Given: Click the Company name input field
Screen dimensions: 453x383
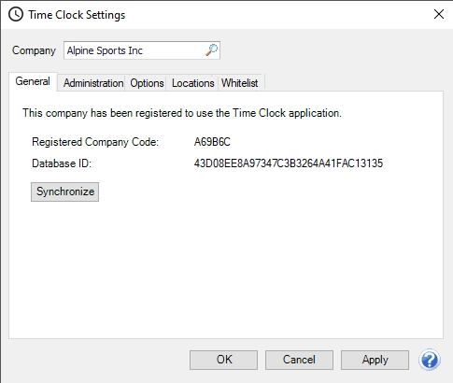Looking at the screenshot, I should [142, 50].
